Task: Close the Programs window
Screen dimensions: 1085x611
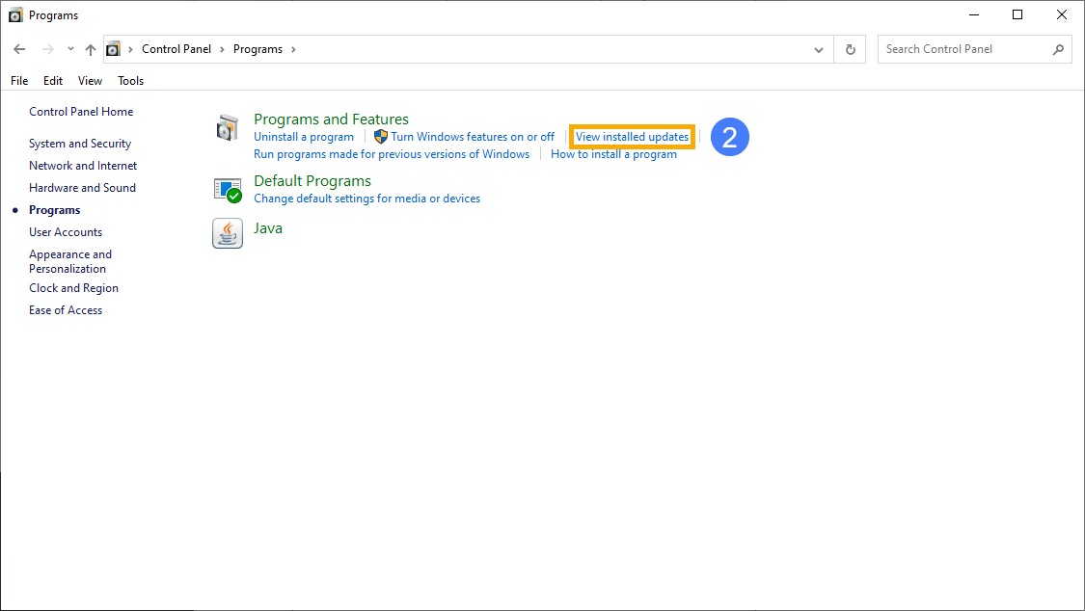Action: point(1062,14)
